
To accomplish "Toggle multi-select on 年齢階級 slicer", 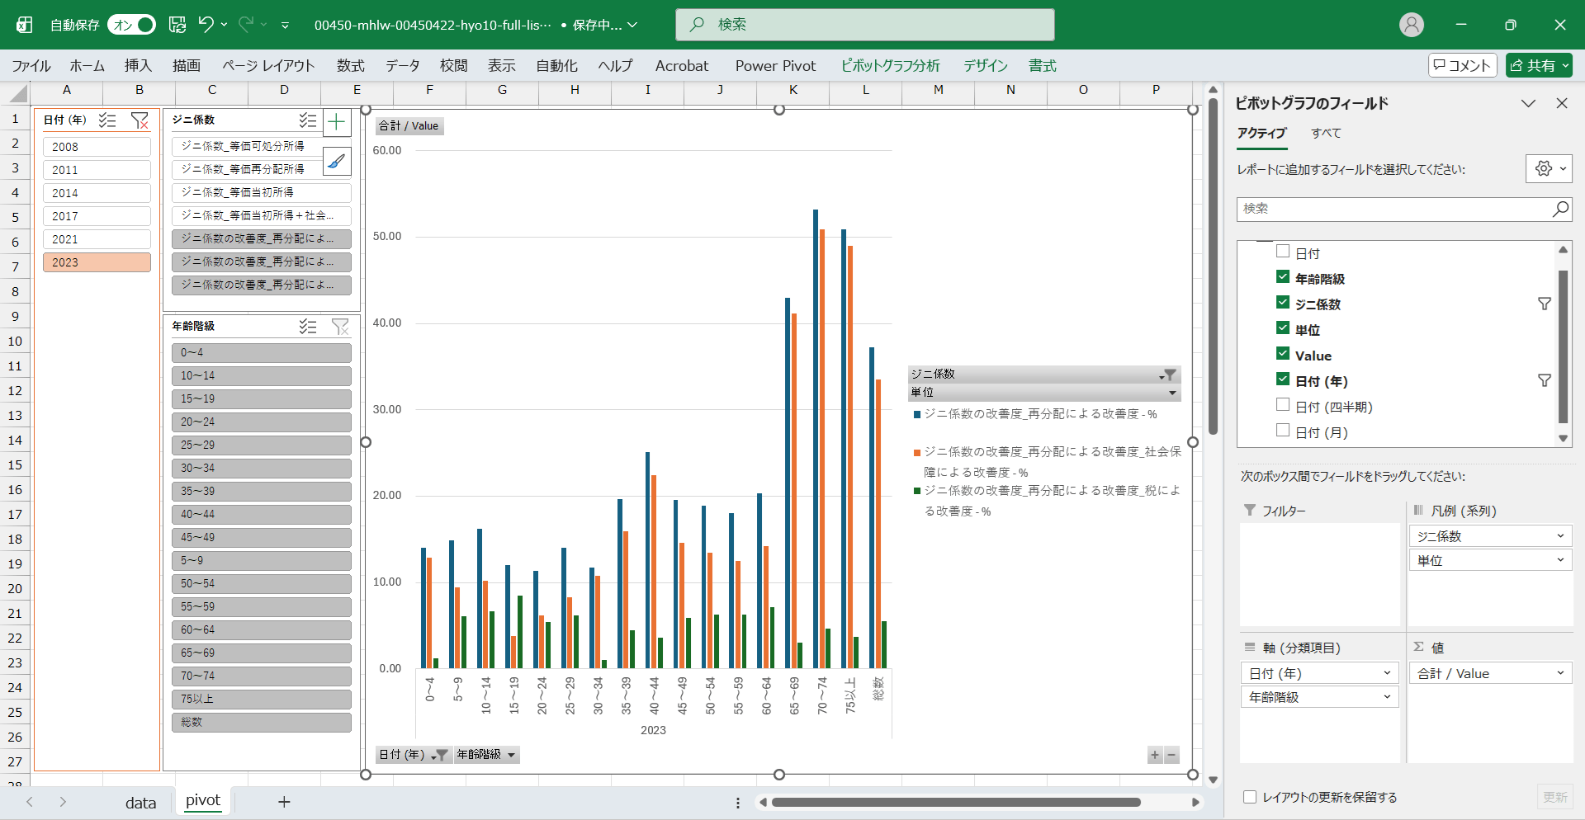I will tap(307, 327).
